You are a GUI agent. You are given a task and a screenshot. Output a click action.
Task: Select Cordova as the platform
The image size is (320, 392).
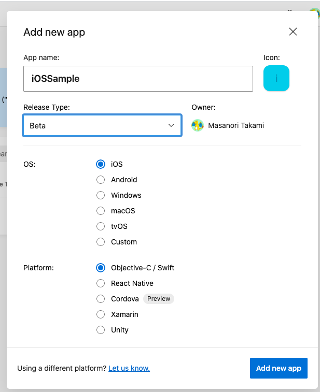point(101,299)
